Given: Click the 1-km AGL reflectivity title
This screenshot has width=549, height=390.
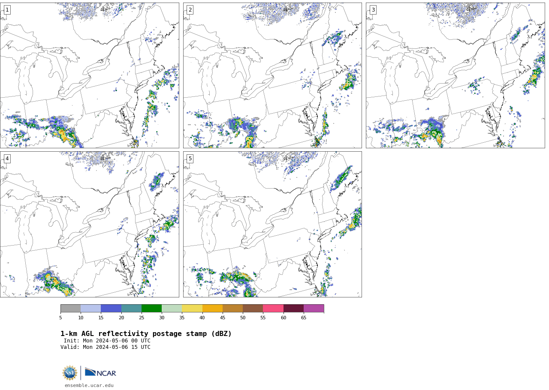Looking at the screenshot, I should (146, 334).
